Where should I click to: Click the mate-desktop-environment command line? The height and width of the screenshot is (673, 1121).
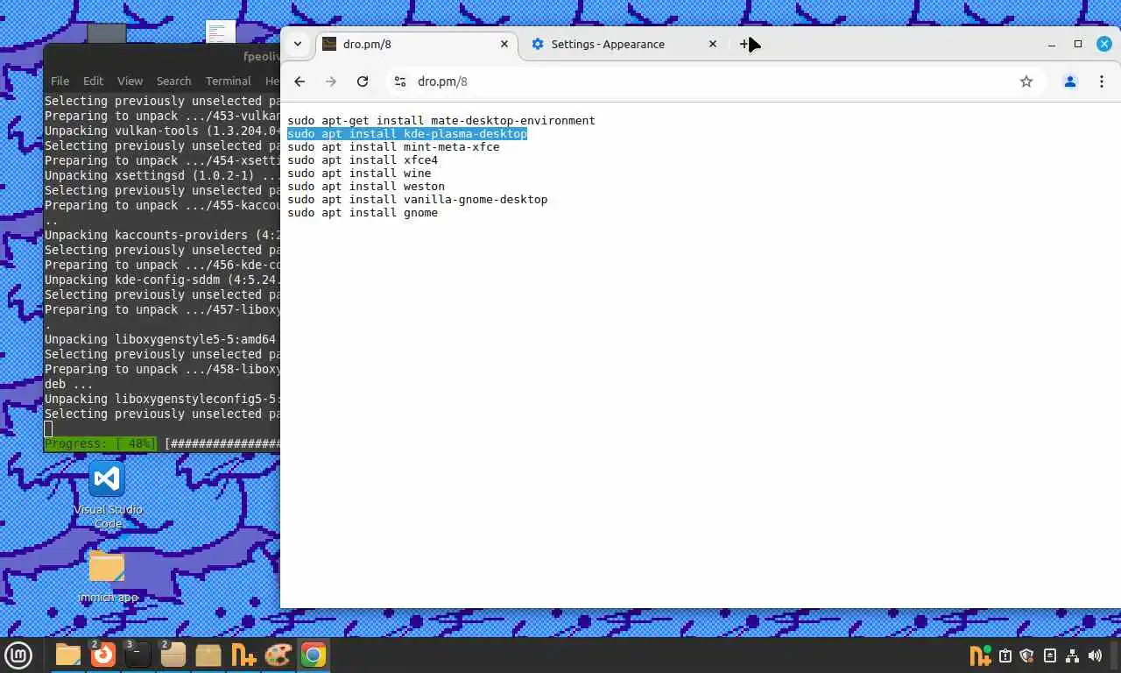click(x=441, y=121)
